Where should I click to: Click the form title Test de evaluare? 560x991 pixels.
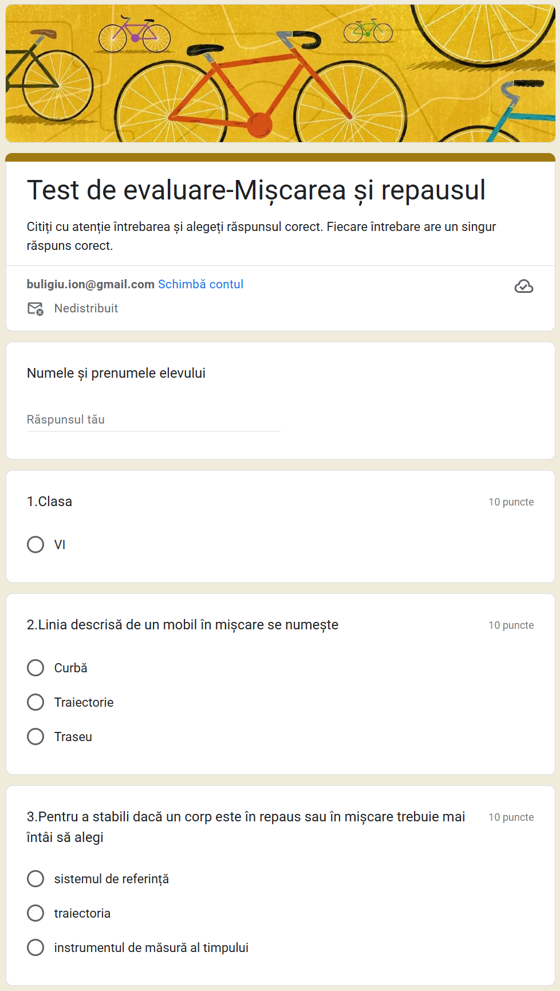[x=256, y=190]
